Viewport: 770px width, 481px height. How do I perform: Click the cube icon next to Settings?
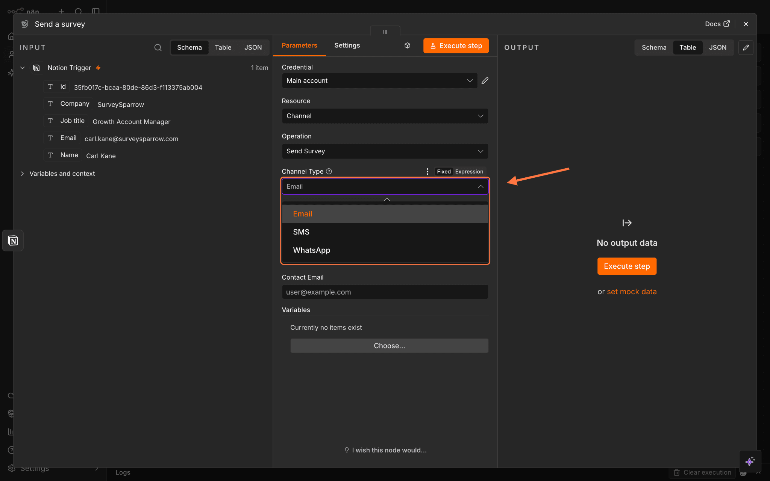tap(408, 45)
